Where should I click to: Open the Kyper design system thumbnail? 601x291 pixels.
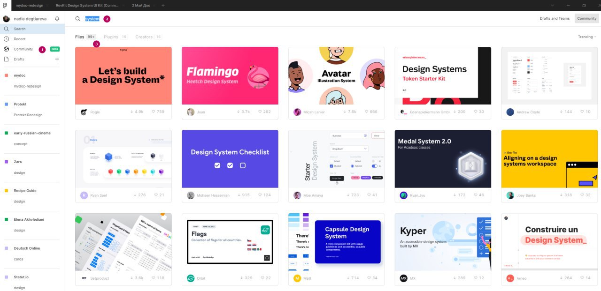click(443, 242)
